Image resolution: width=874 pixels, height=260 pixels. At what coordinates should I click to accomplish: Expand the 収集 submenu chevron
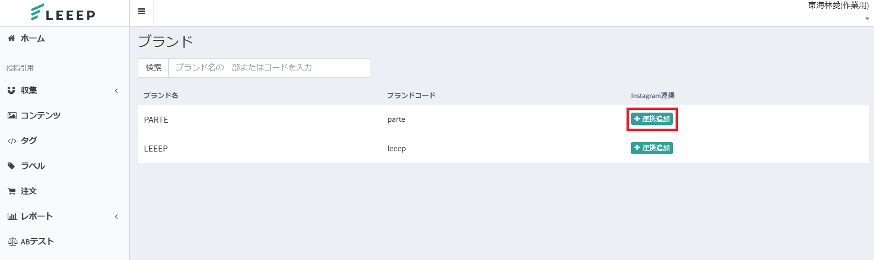(x=116, y=91)
